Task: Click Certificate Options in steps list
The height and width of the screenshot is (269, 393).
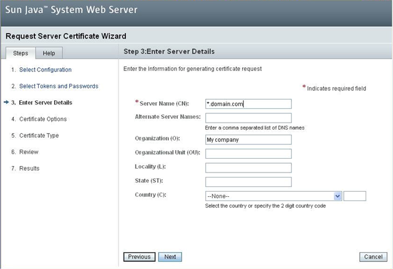Action: pos(43,119)
